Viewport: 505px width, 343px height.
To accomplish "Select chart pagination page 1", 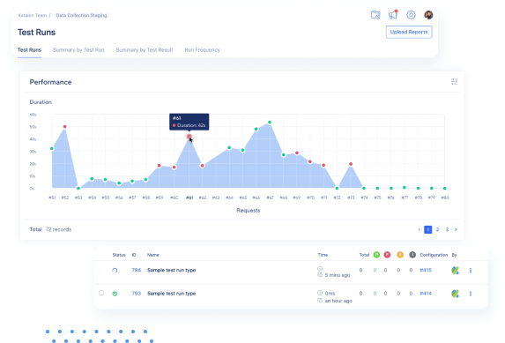I will tap(427, 229).
